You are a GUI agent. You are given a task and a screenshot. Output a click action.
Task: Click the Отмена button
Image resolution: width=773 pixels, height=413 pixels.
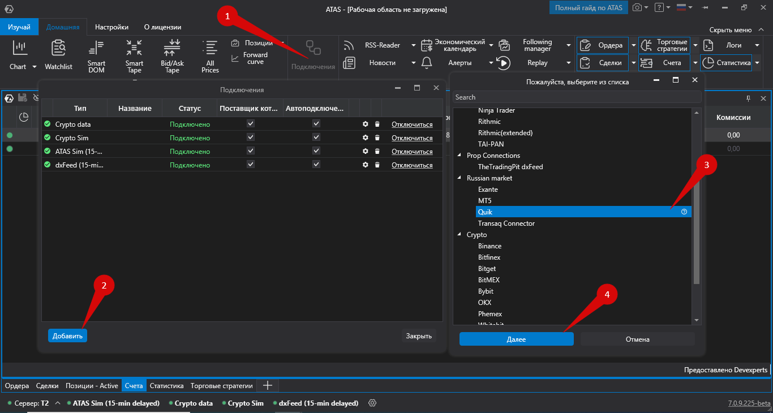[x=638, y=339]
